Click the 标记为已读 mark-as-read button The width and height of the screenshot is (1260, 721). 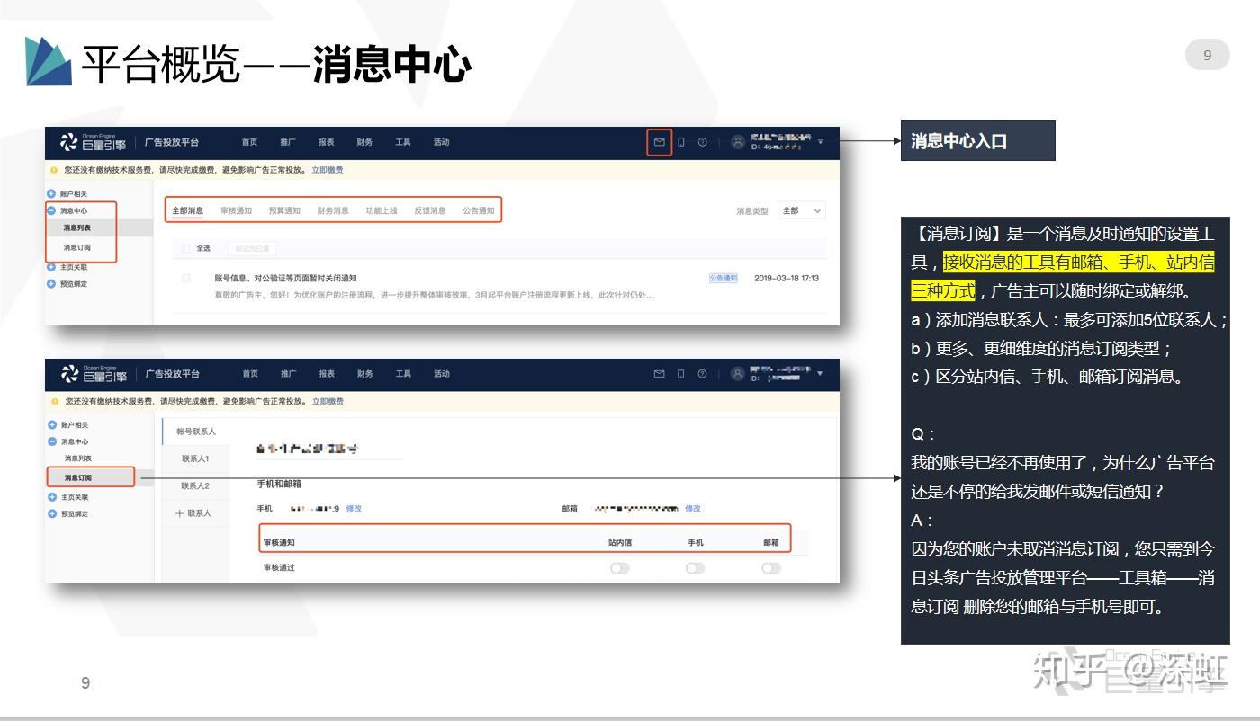tap(250, 247)
